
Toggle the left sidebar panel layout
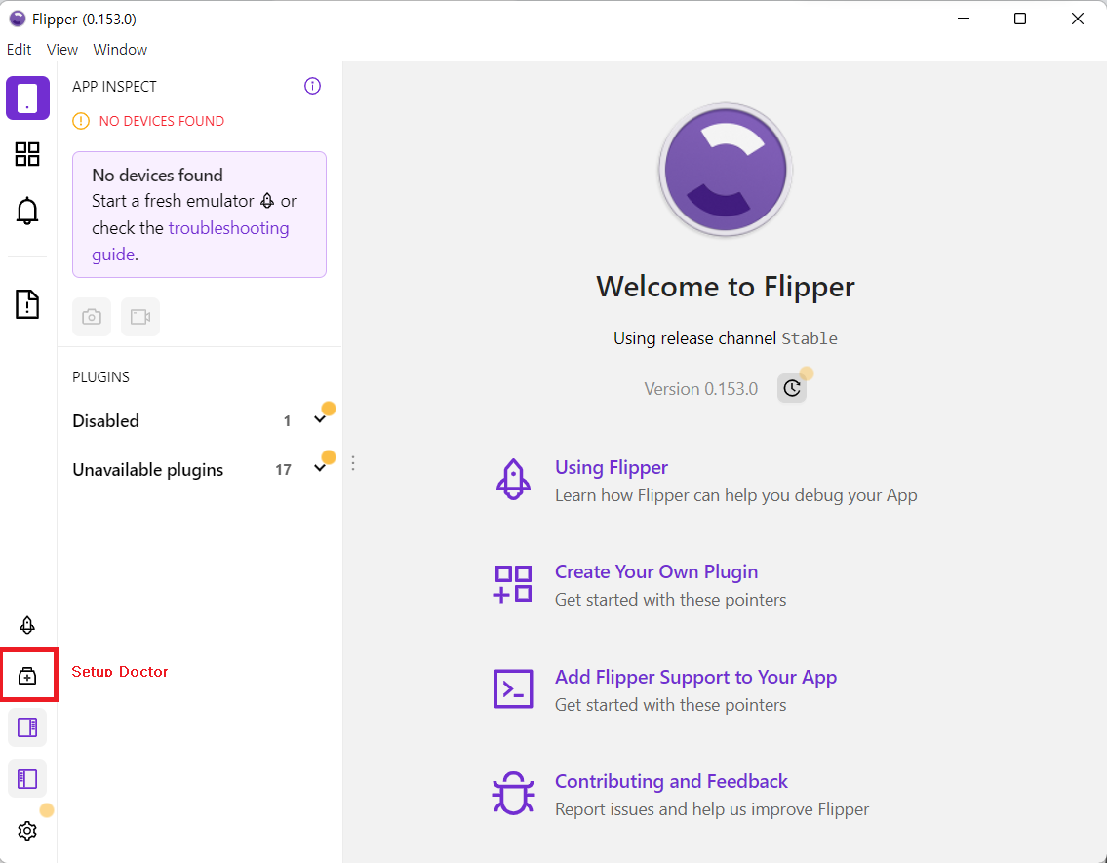pyautogui.click(x=27, y=778)
